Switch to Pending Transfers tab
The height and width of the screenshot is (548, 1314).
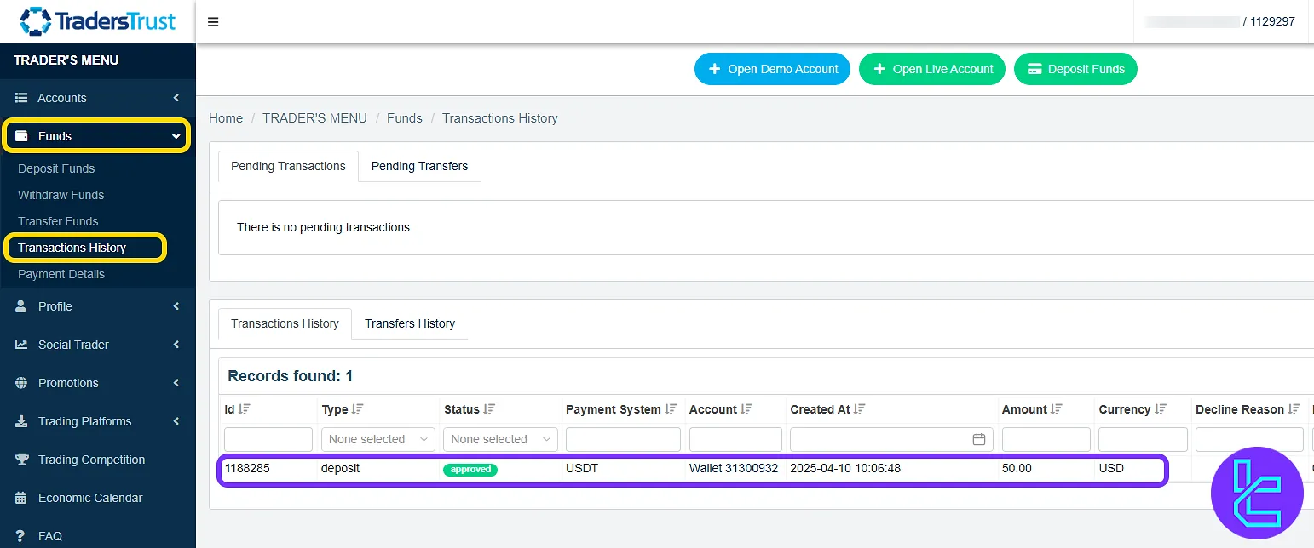(419, 166)
